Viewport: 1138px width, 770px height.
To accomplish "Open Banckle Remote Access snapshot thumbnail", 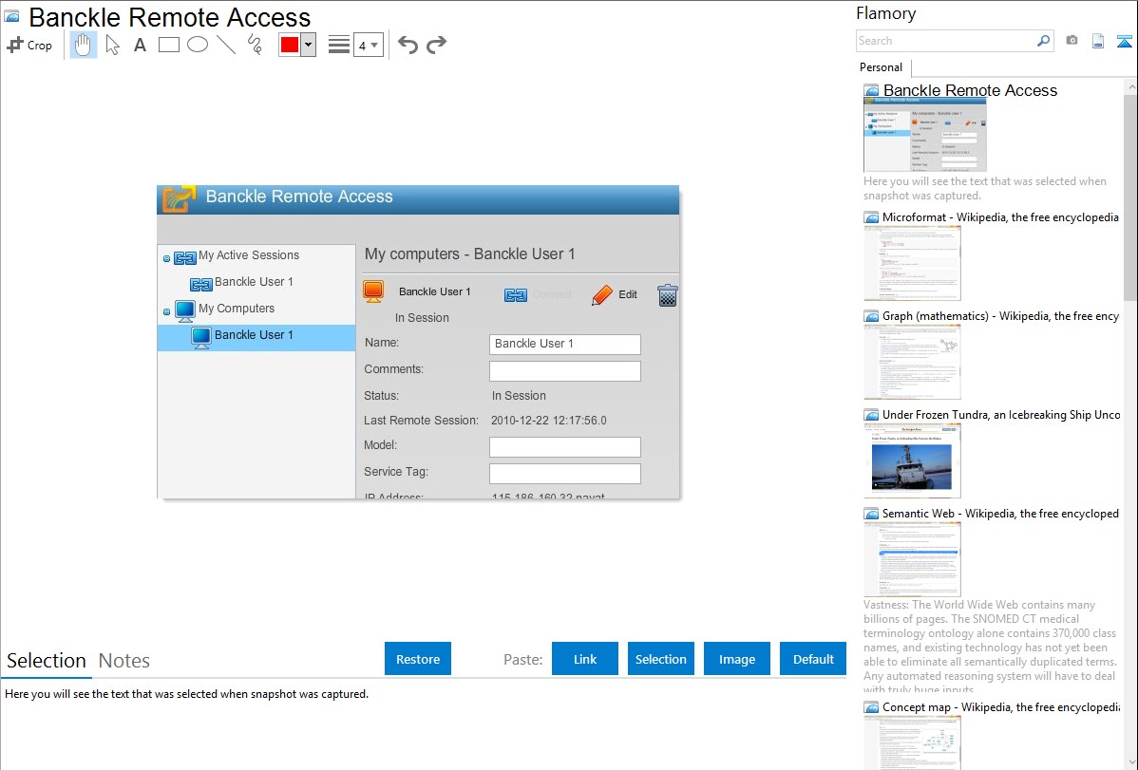I will pos(924,135).
